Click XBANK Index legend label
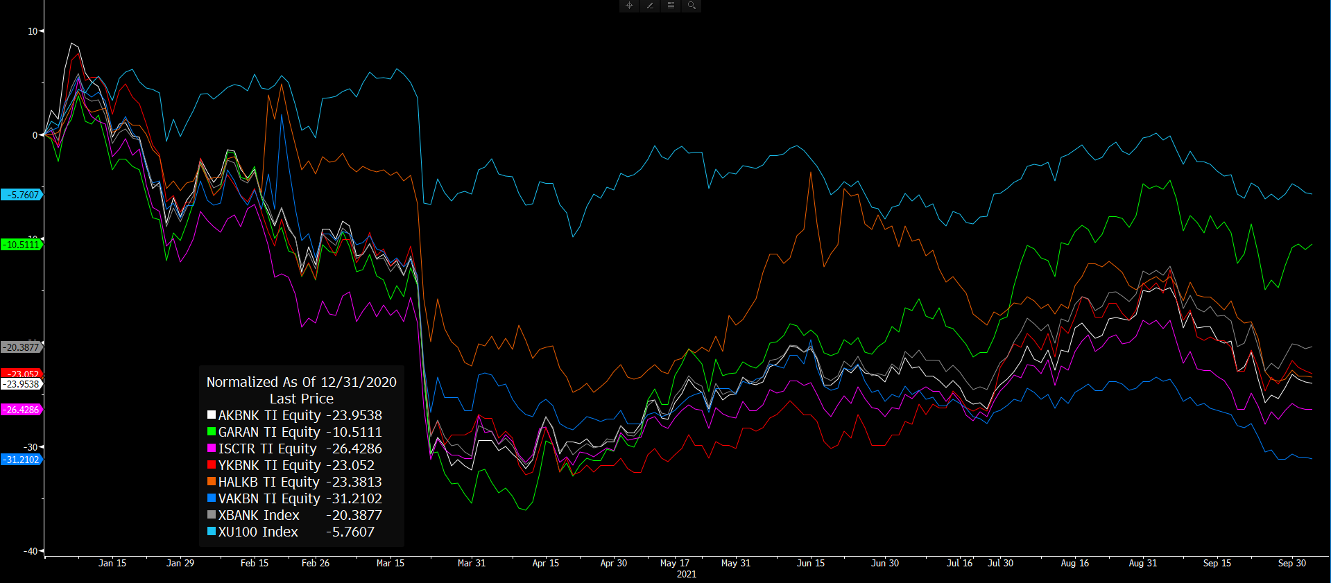The width and height of the screenshot is (1331, 583). (259, 515)
